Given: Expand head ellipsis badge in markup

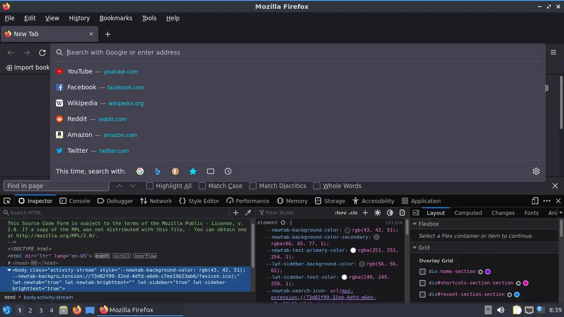Looking at the screenshot, I should (34, 263).
